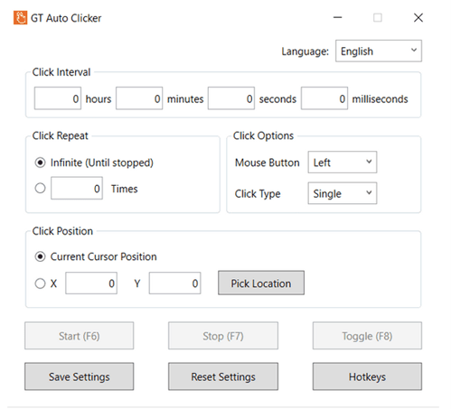Click the Click Options group label
Image resolution: width=451 pixels, height=409 pixels.
coord(263,135)
